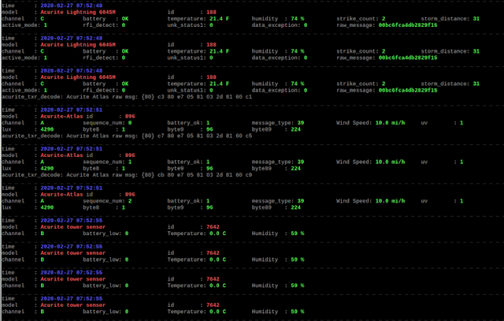
Task: Click lux value 4290 in sequence_num 0 block
Action: [x=47, y=129]
